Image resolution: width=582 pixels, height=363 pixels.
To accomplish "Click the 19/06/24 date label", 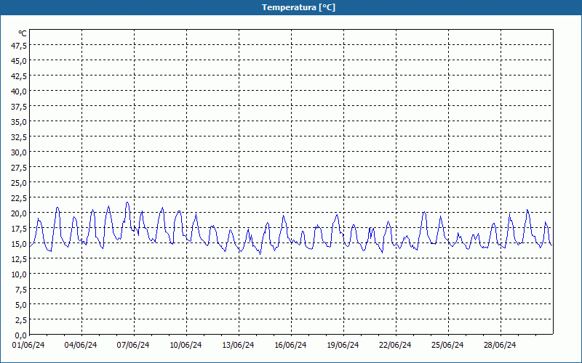I will 343,345.
